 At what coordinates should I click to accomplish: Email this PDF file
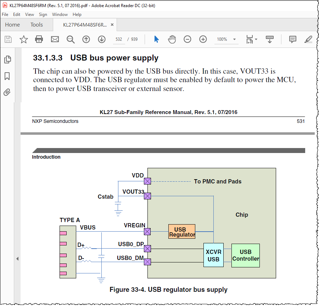coord(55,39)
